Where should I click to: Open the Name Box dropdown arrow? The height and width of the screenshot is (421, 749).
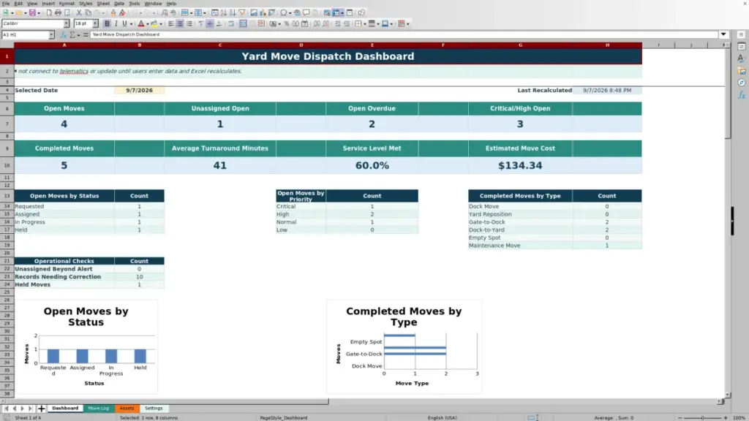click(51, 35)
